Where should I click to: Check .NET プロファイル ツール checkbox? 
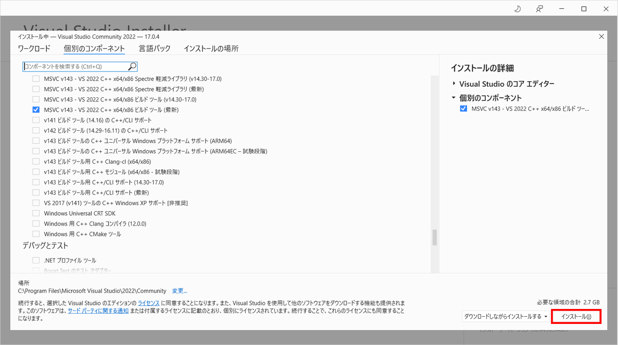click(36, 261)
